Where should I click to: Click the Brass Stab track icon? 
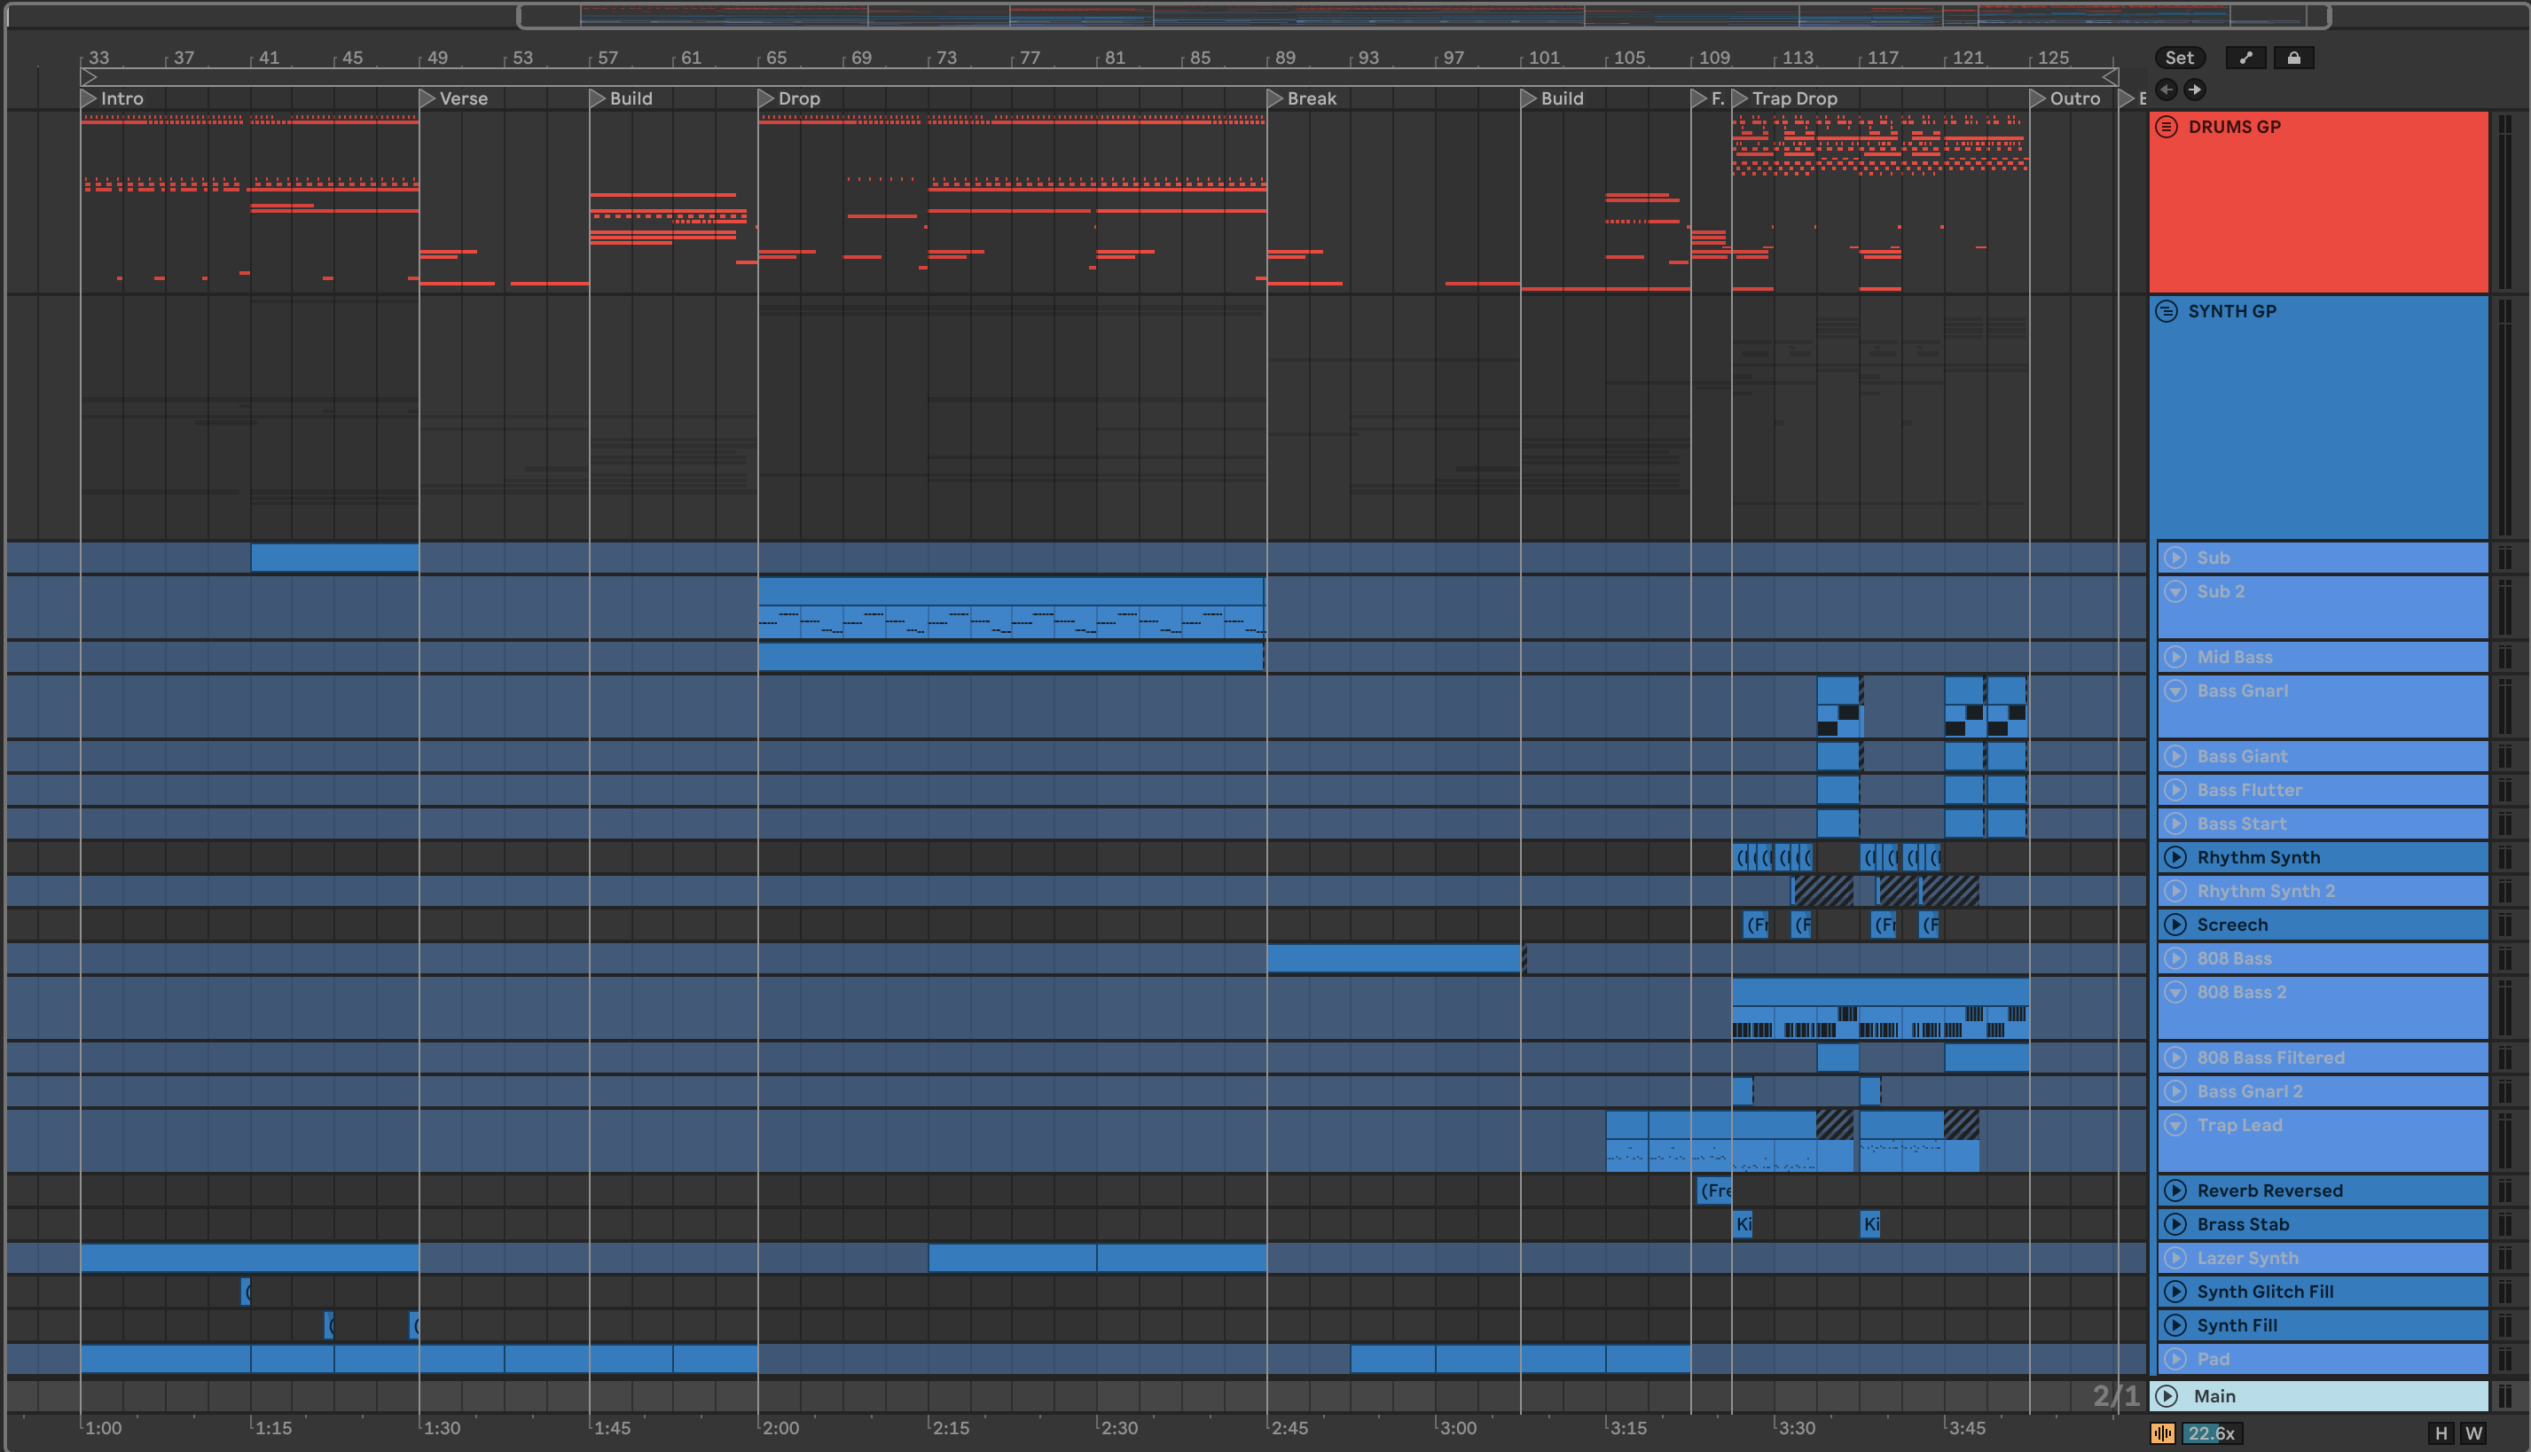point(2176,1225)
